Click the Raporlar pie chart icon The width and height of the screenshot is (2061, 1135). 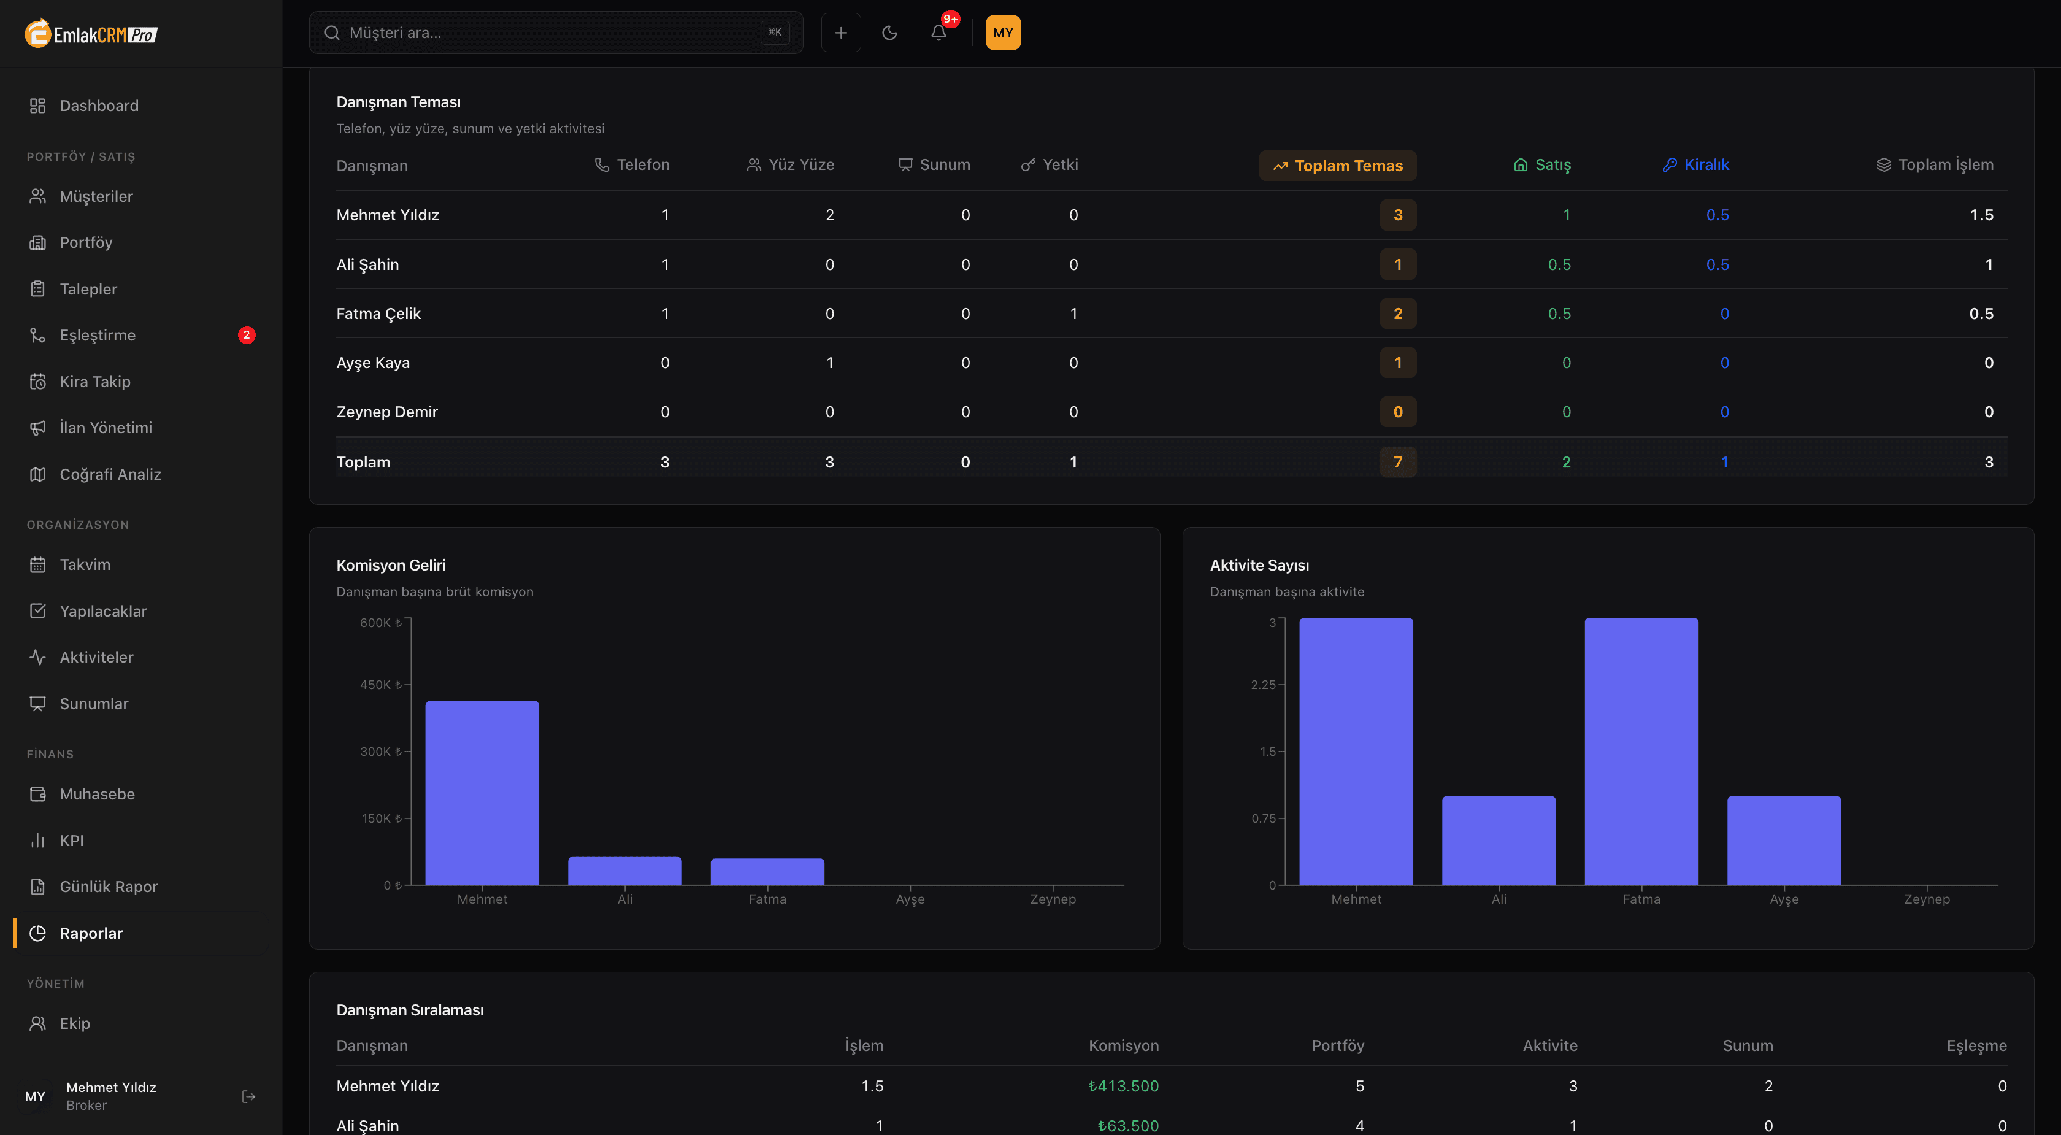37,933
